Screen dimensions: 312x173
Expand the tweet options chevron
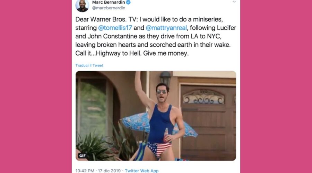point(234,2)
